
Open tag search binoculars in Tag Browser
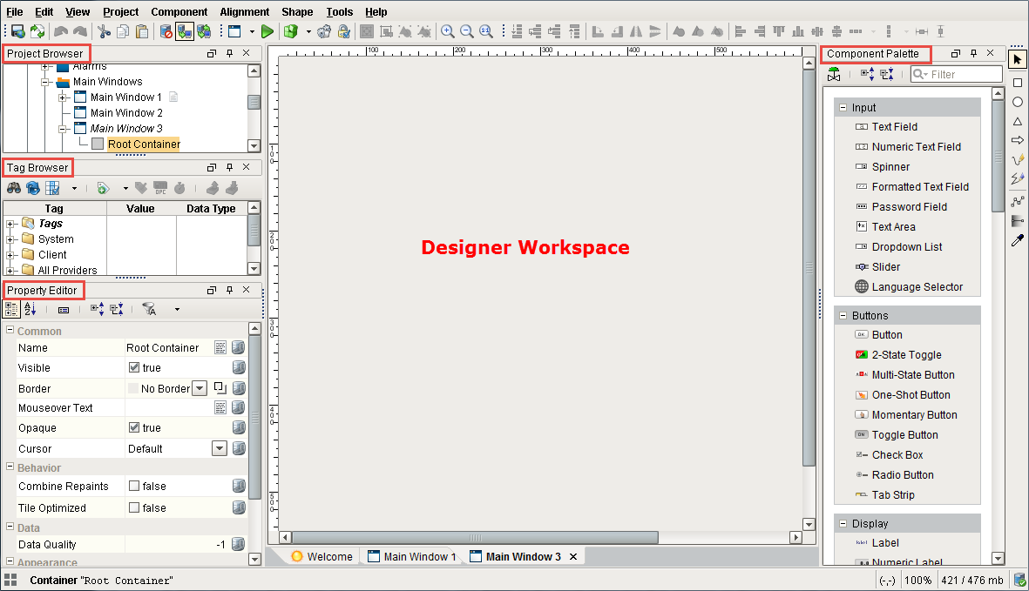pyautogui.click(x=14, y=187)
